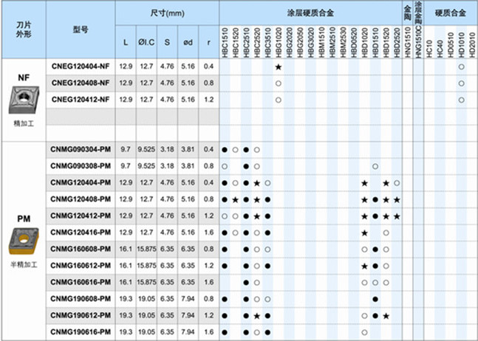Click the HBD1020 circle in CNMG190616-PM row
Screen dimensions: 478x341
pos(364,332)
